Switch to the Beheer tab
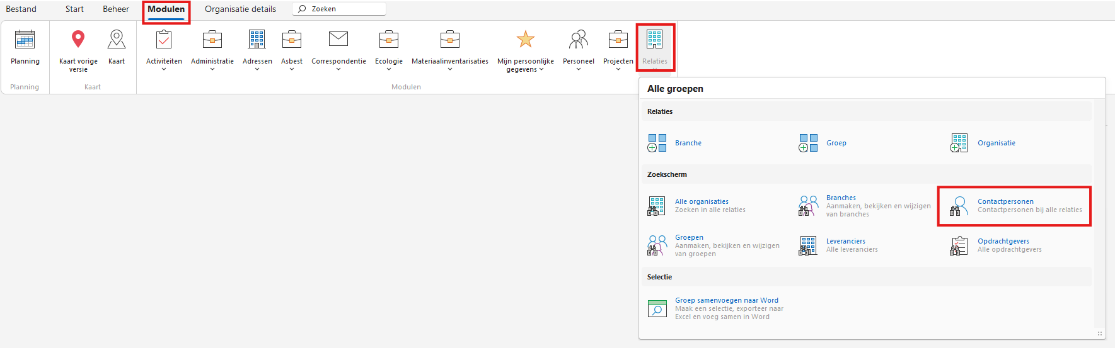 (x=116, y=9)
